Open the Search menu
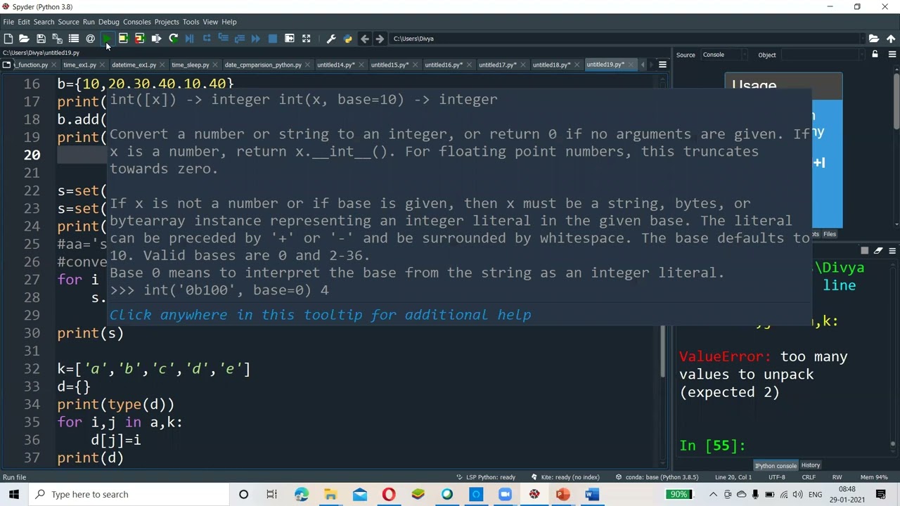This screenshot has width=900, height=506. (44, 22)
